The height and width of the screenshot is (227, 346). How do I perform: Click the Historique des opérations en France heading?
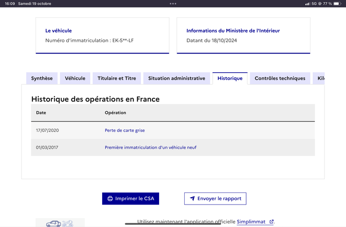tap(95, 99)
